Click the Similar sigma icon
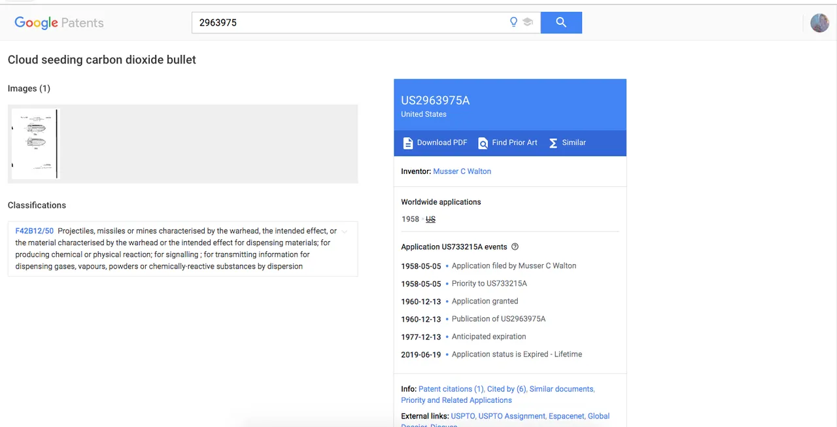 tap(553, 143)
